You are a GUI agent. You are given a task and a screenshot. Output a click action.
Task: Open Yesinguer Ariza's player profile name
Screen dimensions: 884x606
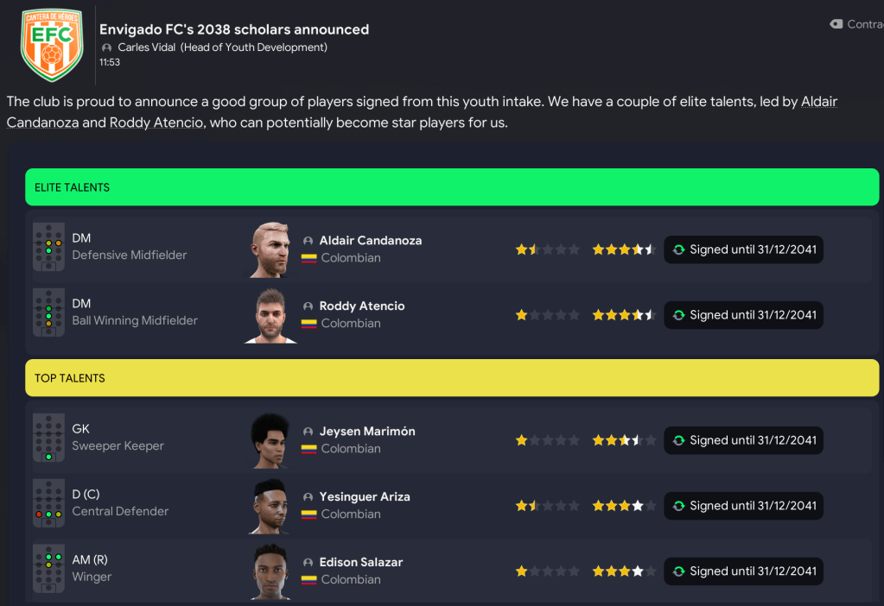(365, 496)
